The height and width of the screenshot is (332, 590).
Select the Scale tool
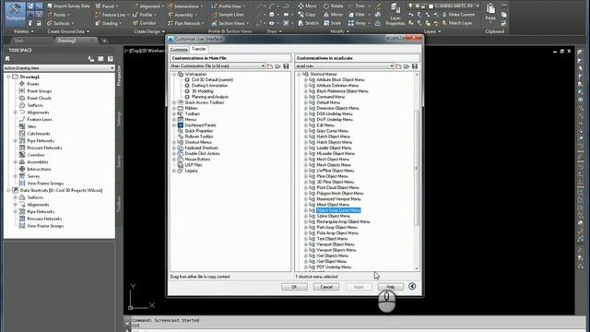point(333,23)
